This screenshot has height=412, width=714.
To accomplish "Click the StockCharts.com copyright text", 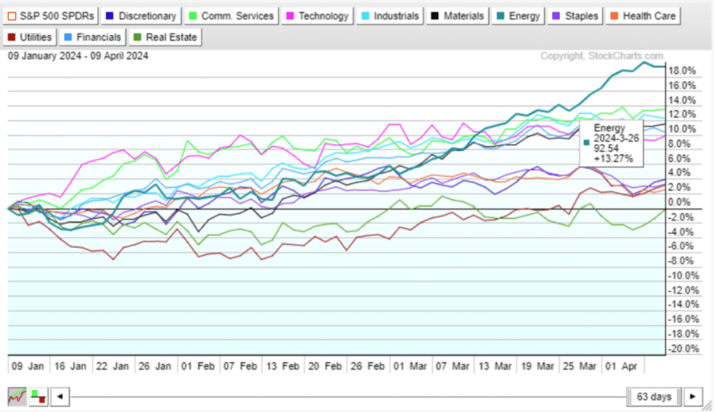I will [x=602, y=56].
